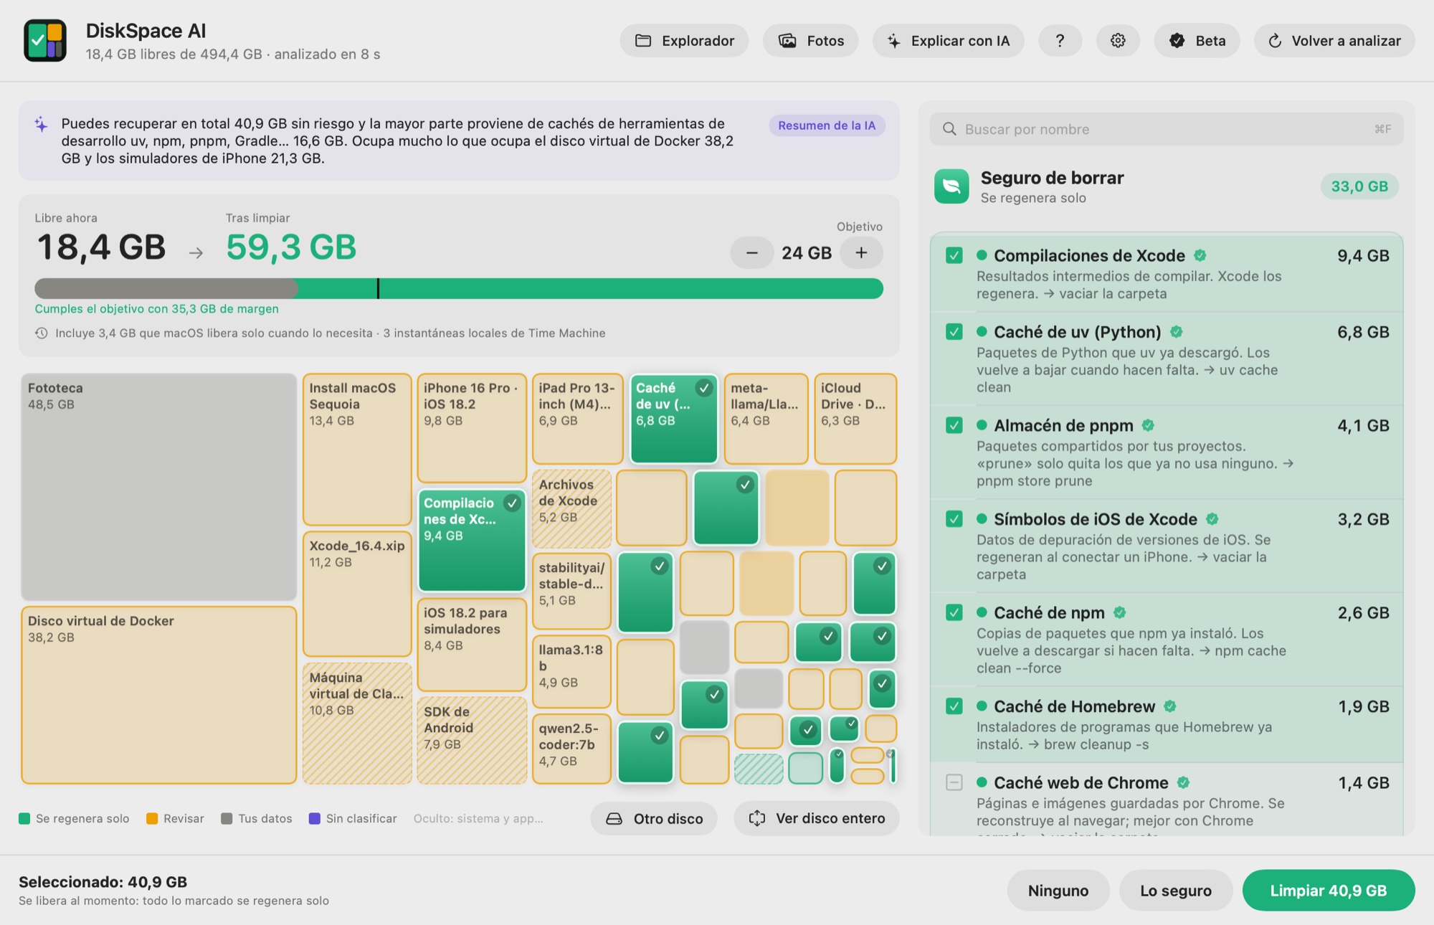Viewport: 1434px width, 925px height.
Task: Click verified badge next to Caché web de Chrome
Action: point(1184,782)
